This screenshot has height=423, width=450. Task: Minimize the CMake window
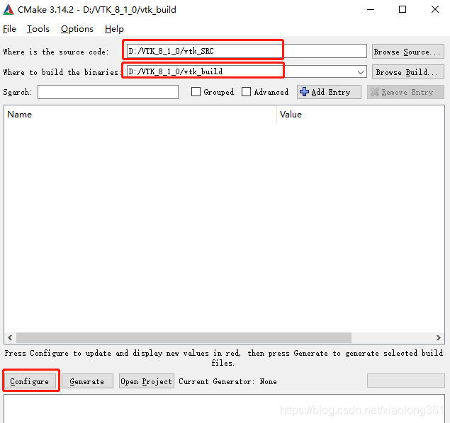(371, 9)
